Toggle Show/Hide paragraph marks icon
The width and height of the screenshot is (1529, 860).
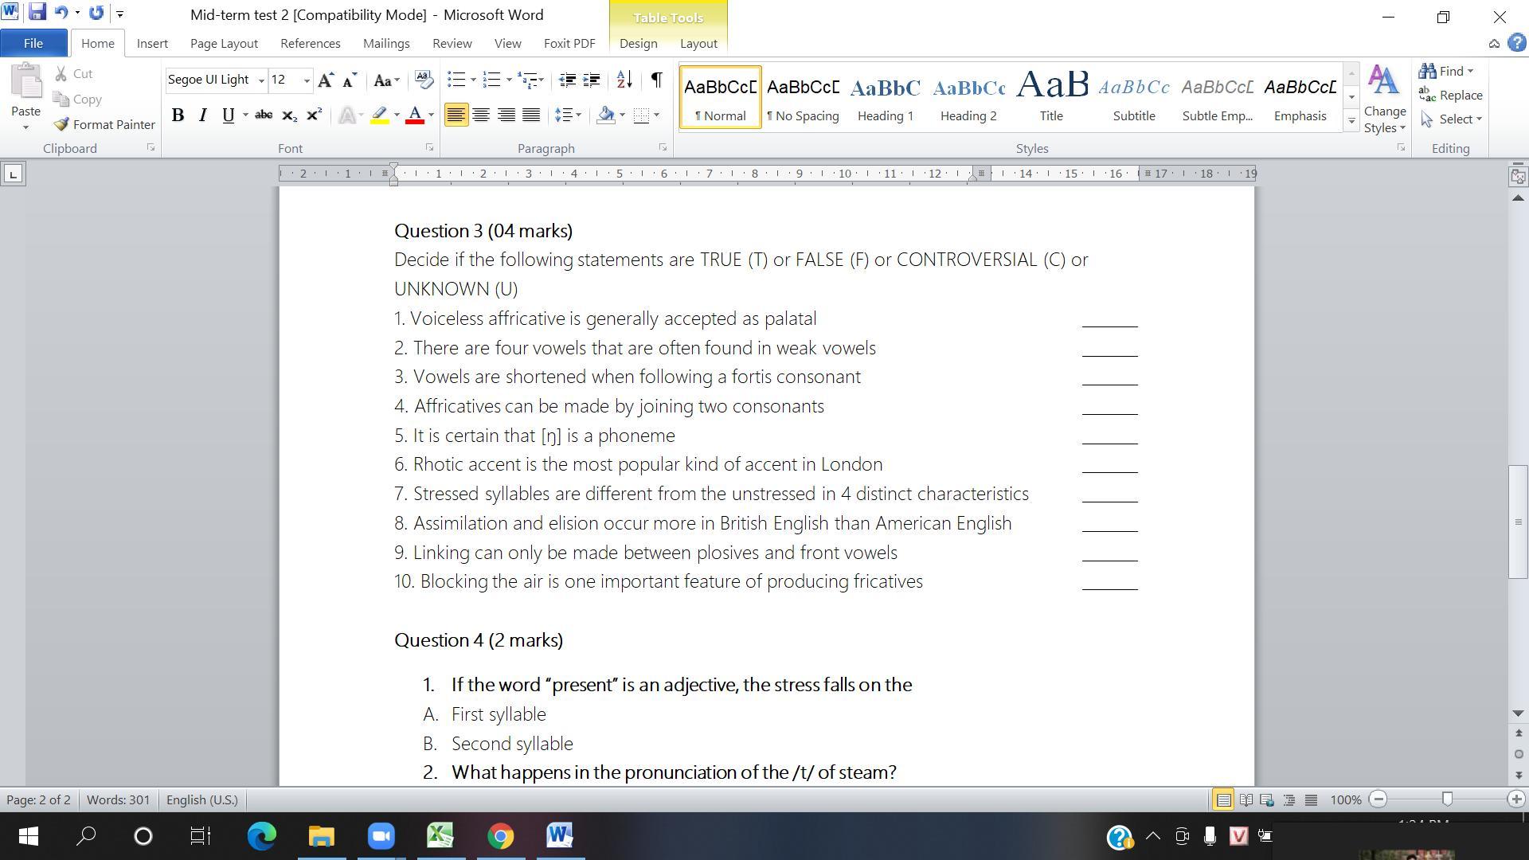[x=656, y=80]
